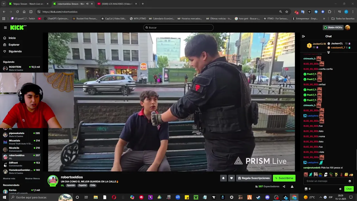Open File Explorer from the taskbar
This screenshot has width=357, height=201.
tap(96, 197)
